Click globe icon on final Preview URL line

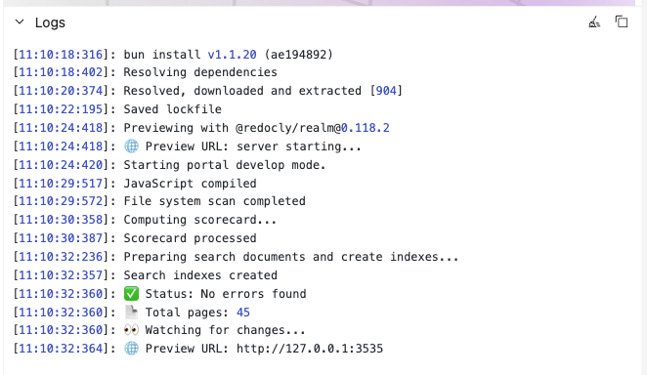(131, 349)
